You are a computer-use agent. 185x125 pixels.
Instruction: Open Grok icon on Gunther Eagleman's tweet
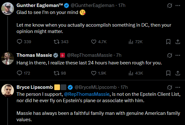(169, 5)
